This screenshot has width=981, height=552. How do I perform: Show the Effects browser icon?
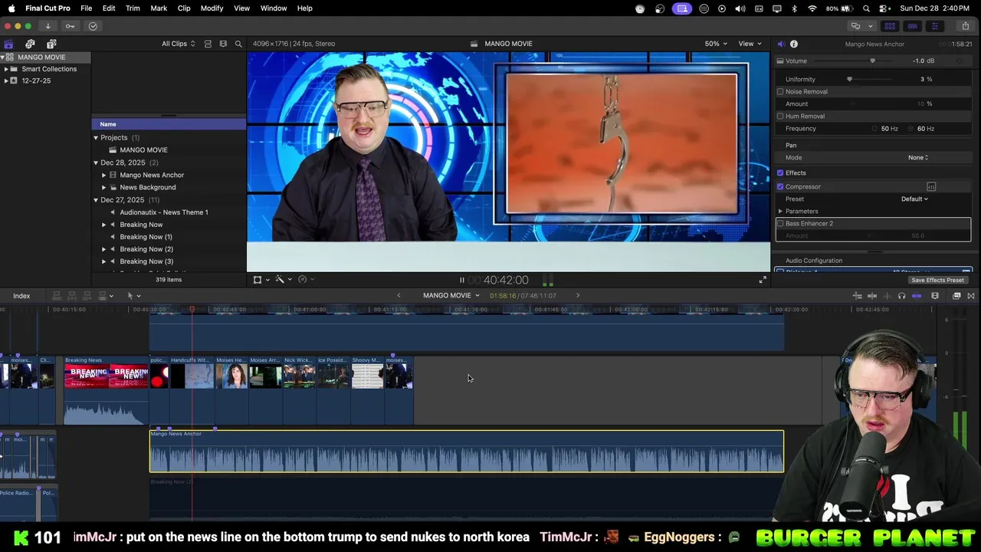[x=956, y=296]
